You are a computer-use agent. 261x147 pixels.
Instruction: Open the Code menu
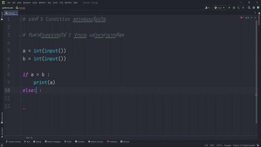pos(35,2)
